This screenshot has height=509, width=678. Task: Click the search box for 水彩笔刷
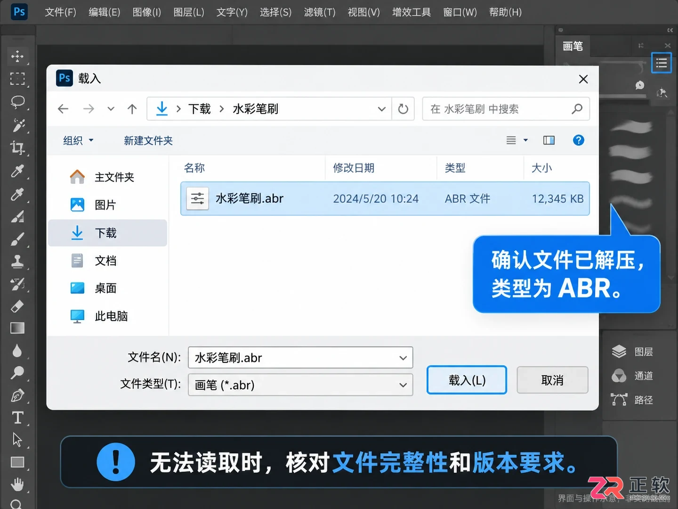tap(506, 109)
